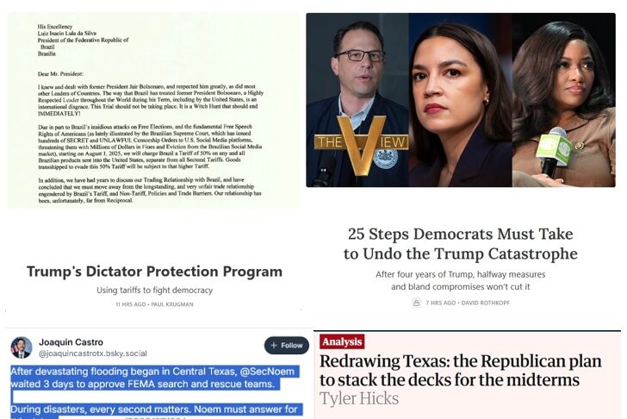Click subtitle 'Using tariffs to fight democracy'
Image resolution: width=627 pixels, height=419 pixels.
pos(154,291)
